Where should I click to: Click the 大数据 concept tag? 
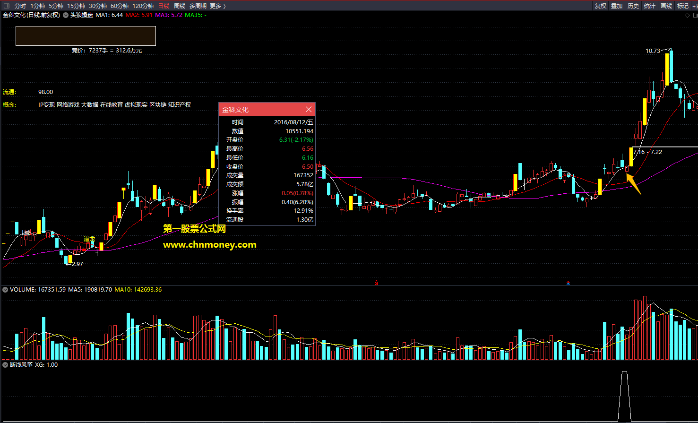[90, 105]
